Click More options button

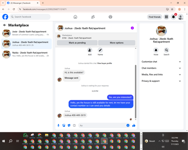[117, 43]
